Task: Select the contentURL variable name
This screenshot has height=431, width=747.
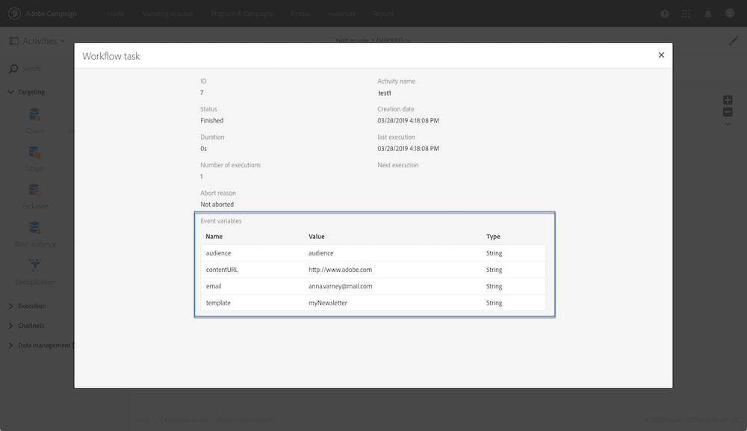Action: [x=222, y=270]
